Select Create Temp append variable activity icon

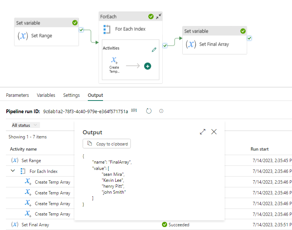pyautogui.click(x=114, y=60)
